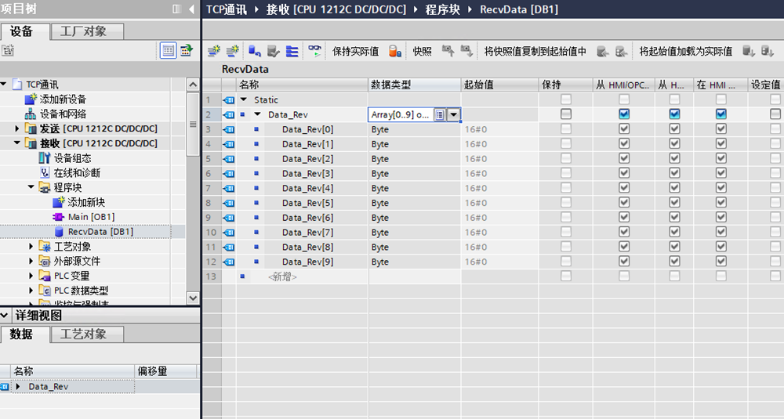Viewport: 784px width, 419px height.
Task: Open 设备和网络 network view in tree
Action: (x=63, y=114)
